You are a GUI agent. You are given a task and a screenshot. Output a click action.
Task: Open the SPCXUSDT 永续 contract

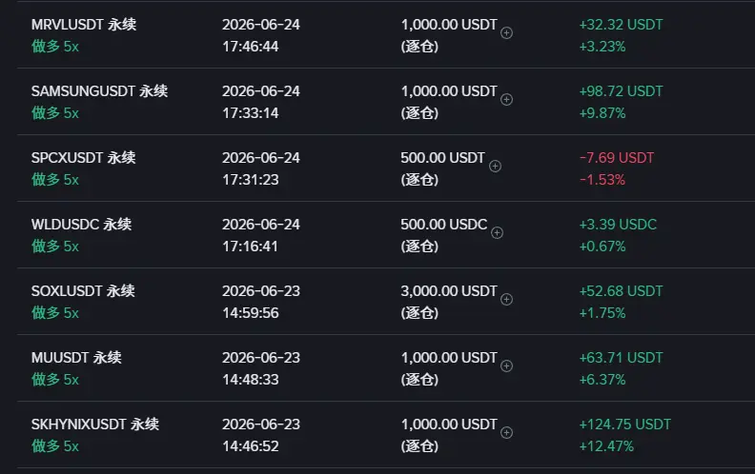84,158
